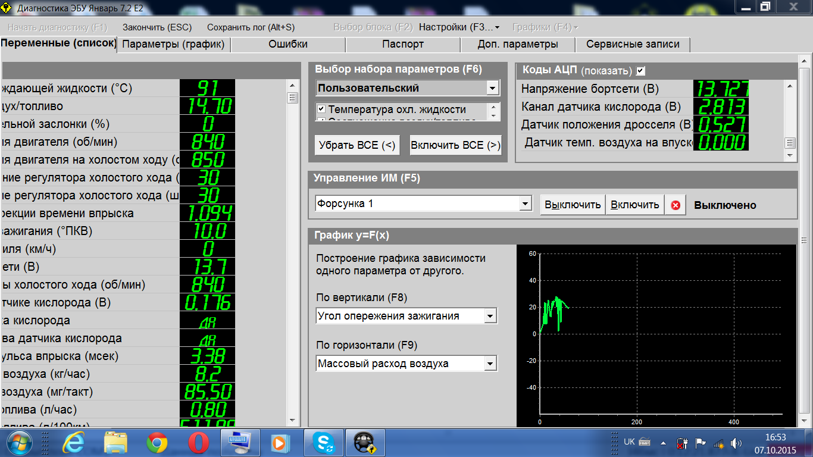
Task: Open Windows Explorer folder on the taskbar
Action: [115, 443]
